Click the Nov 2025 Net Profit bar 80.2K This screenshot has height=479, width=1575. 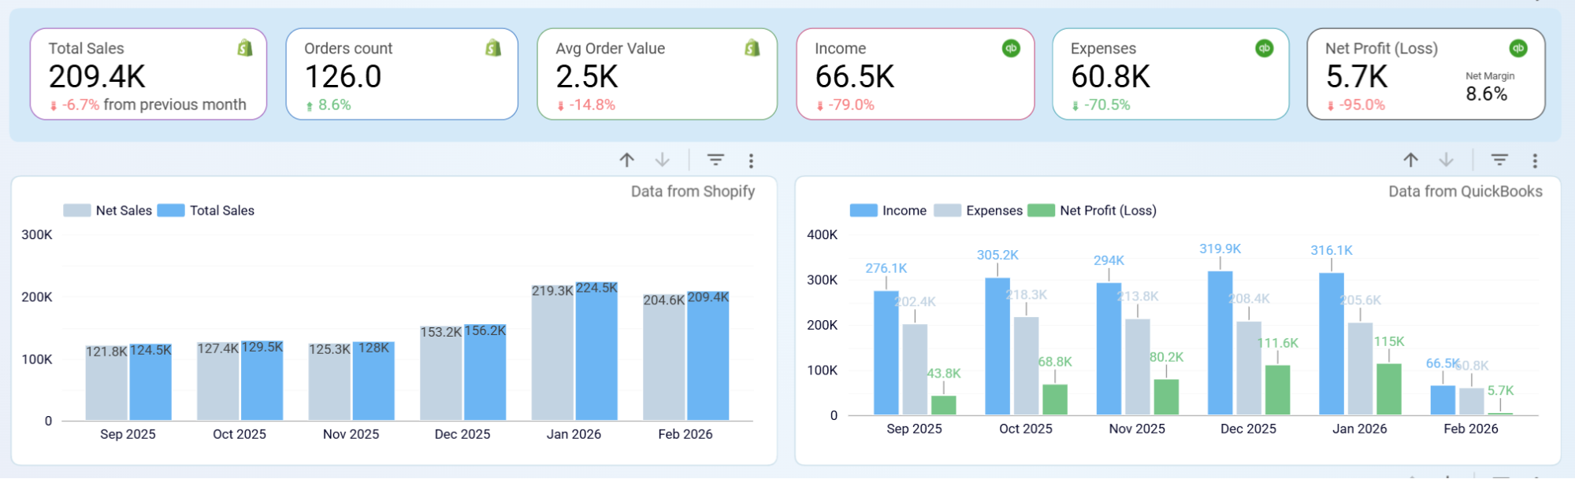1166,396
